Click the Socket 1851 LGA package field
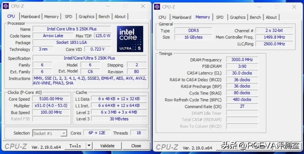Image resolution: width=304 pixels, height=154 pixels. 72,42
